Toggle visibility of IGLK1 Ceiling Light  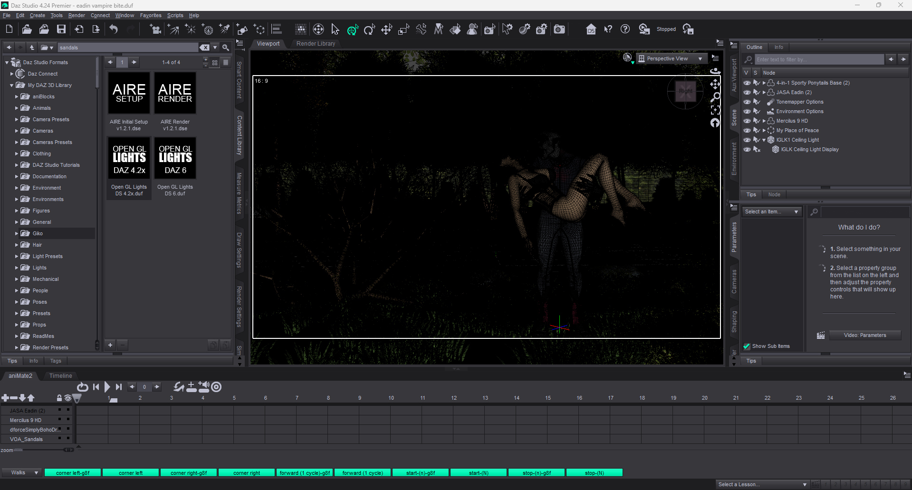(x=747, y=140)
